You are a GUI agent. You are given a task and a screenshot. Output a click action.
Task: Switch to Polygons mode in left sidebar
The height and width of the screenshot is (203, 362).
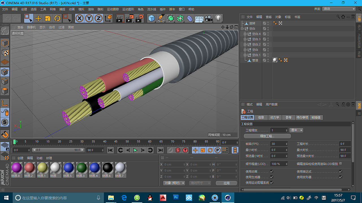(x=5, y=91)
